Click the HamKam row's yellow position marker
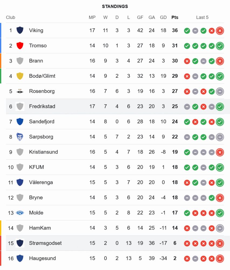 [1, 228]
